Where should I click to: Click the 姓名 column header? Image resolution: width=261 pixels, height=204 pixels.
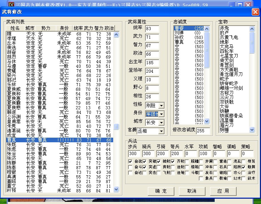coord(15,28)
